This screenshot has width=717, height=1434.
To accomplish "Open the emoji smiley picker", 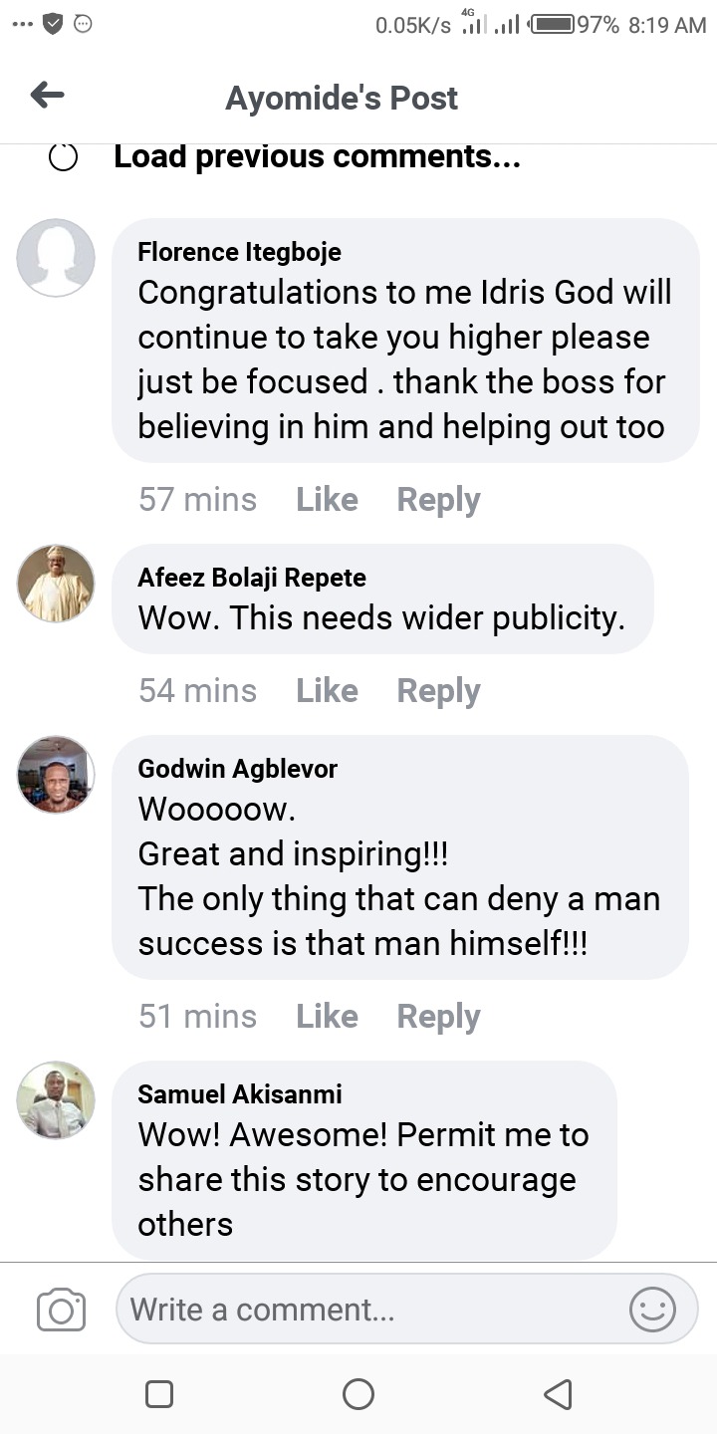I will click(x=652, y=1310).
